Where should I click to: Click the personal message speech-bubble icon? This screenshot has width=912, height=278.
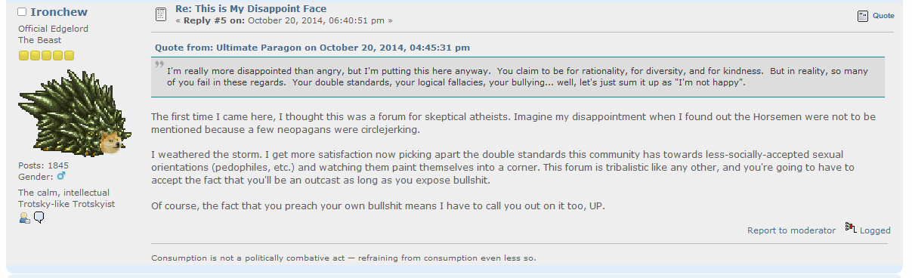[x=39, y=218]
